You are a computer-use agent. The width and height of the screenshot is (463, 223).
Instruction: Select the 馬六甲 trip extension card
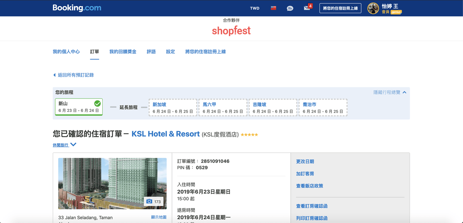223,108
